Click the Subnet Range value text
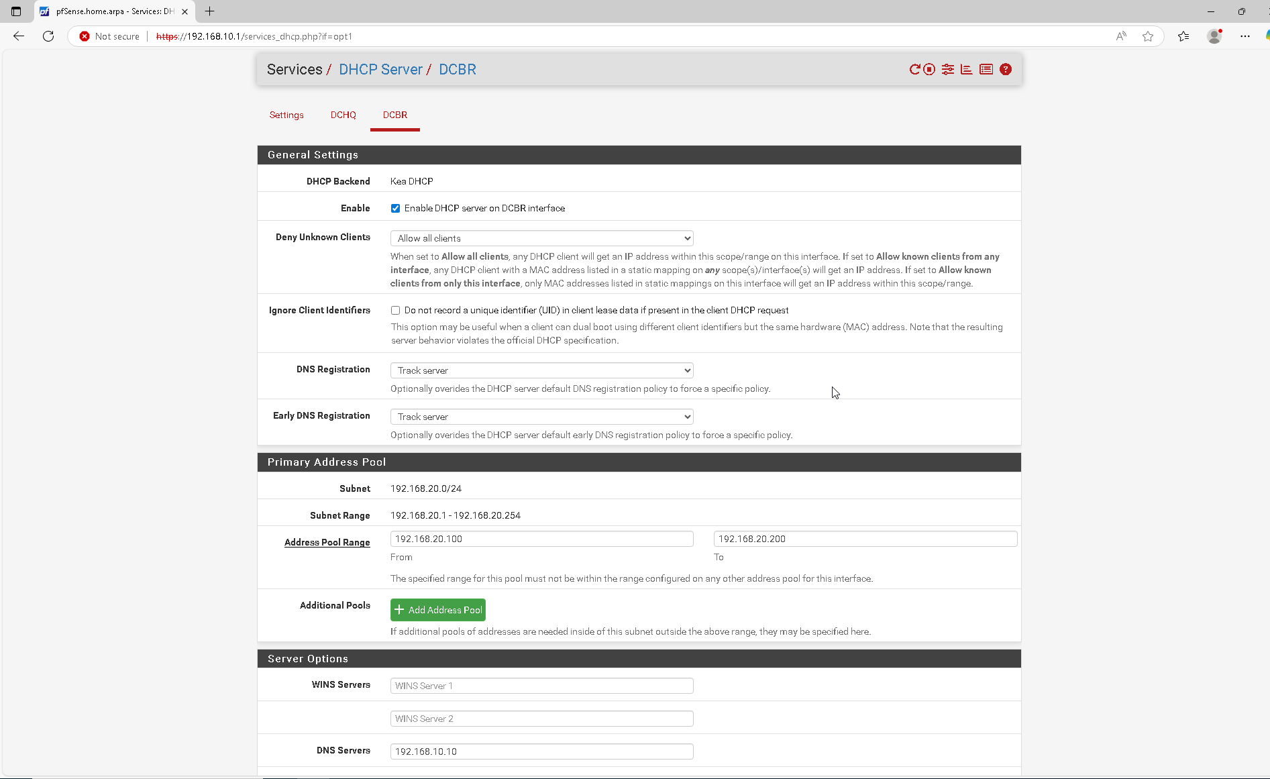Image resolution: width=1270 pixels, height=779 pixels. pyautogui.click(x=456, y=515)
